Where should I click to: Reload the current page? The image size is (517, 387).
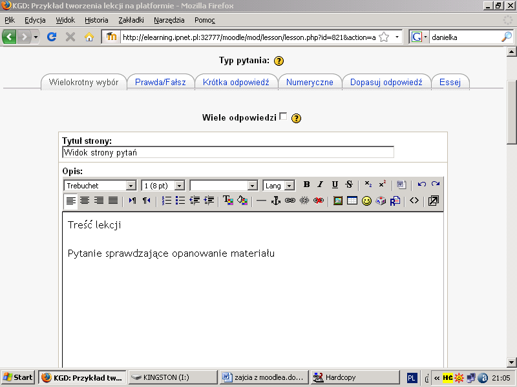click(x=52, y=37)
